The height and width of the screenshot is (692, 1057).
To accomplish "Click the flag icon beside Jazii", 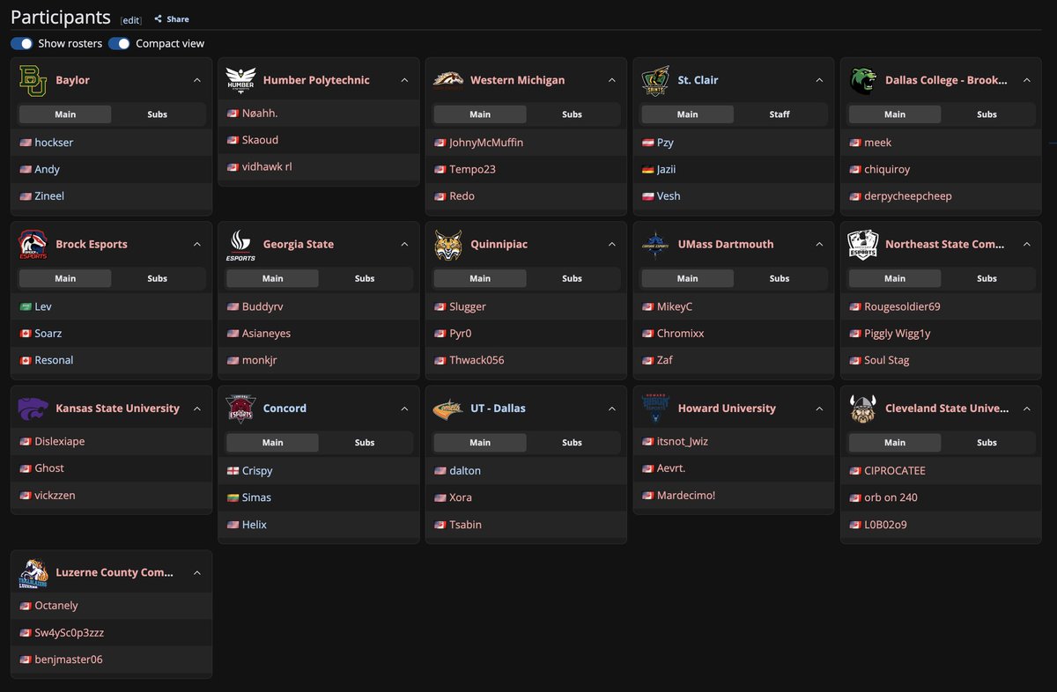I will tap(647, 169).
